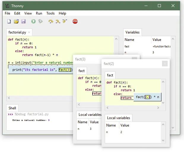This screenshot has width=184, height=152.
Task: Select fact tab in fact(2) window
Action: pyautogui.click(x=110, y=75)
